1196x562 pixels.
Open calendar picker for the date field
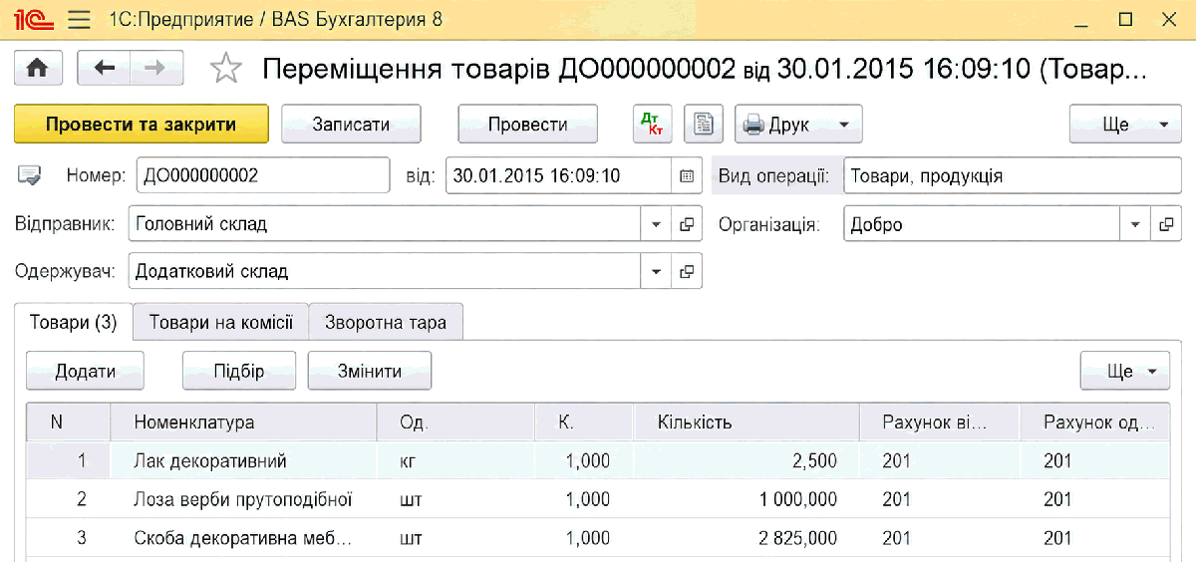[686, 176]
